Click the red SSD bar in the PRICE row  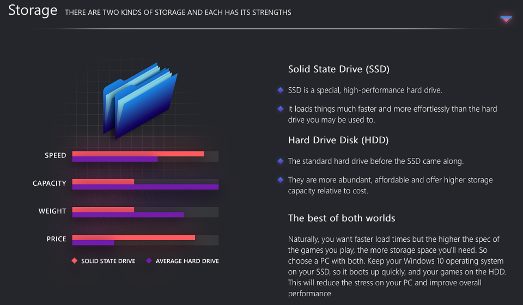coord(134,237)
